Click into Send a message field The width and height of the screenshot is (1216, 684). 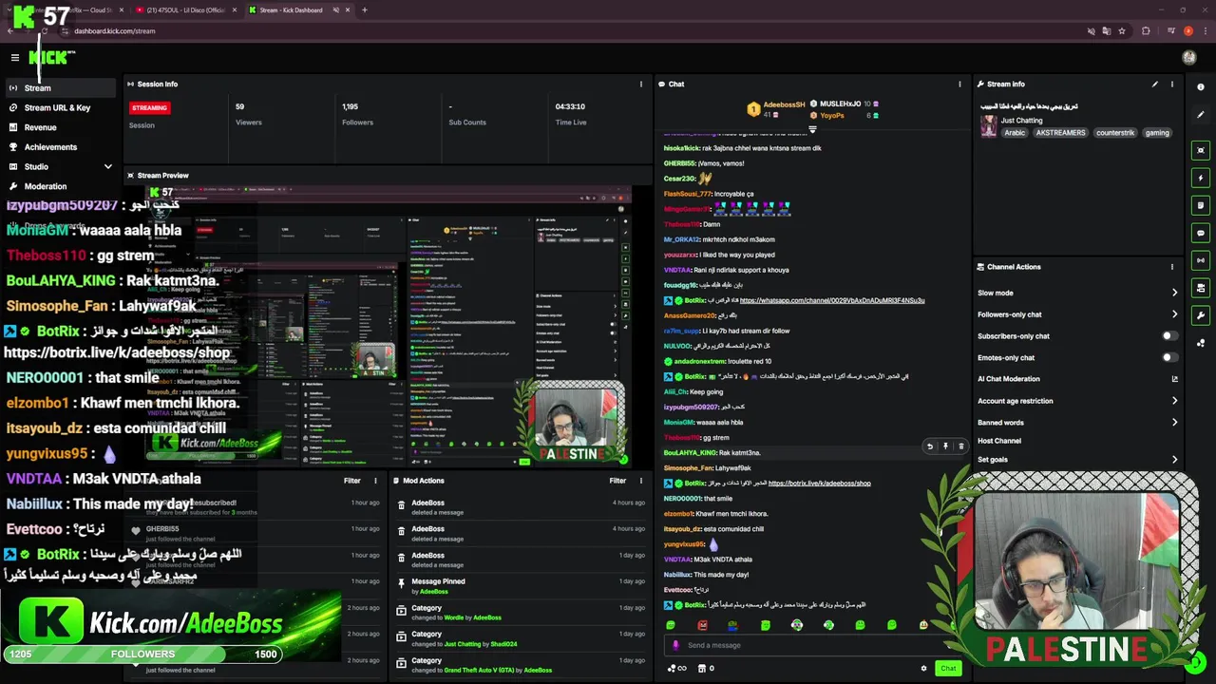point(814,645)
